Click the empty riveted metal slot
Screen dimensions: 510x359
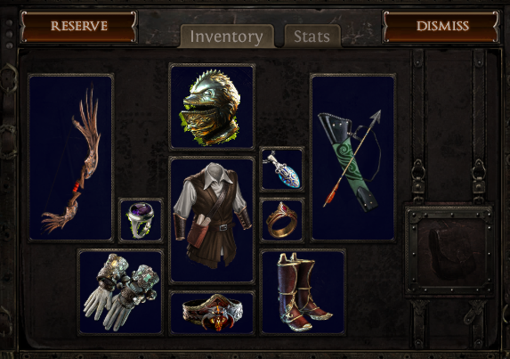coord(449,249)
